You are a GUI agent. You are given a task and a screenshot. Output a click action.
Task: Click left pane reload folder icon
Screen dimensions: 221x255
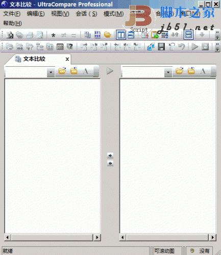[x=74, y=71]
